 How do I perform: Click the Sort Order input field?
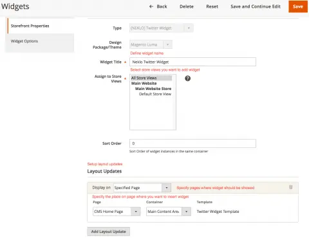tap(192, 143)
